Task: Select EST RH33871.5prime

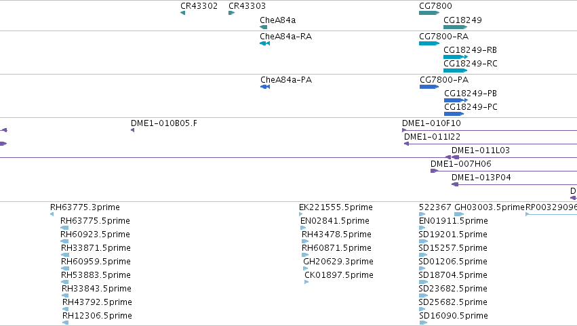Action: click(96, 248)
